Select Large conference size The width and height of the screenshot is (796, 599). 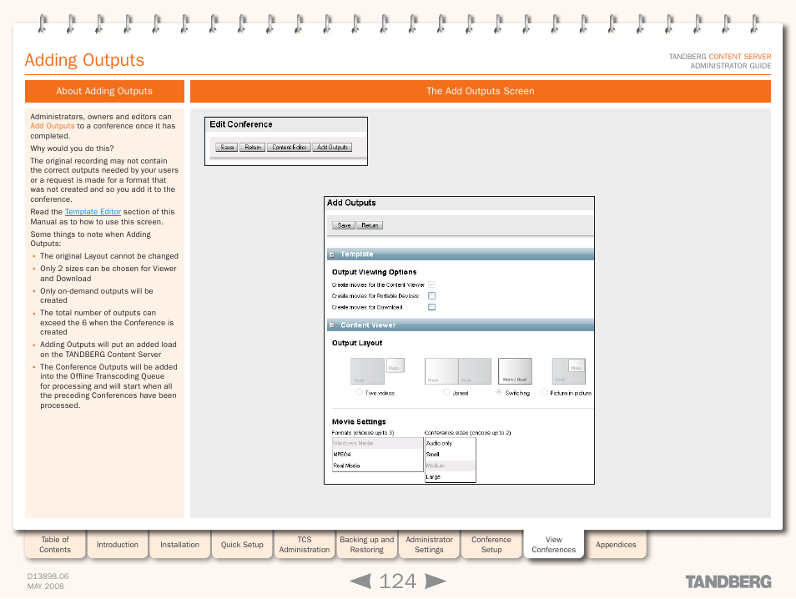(450, 476)
